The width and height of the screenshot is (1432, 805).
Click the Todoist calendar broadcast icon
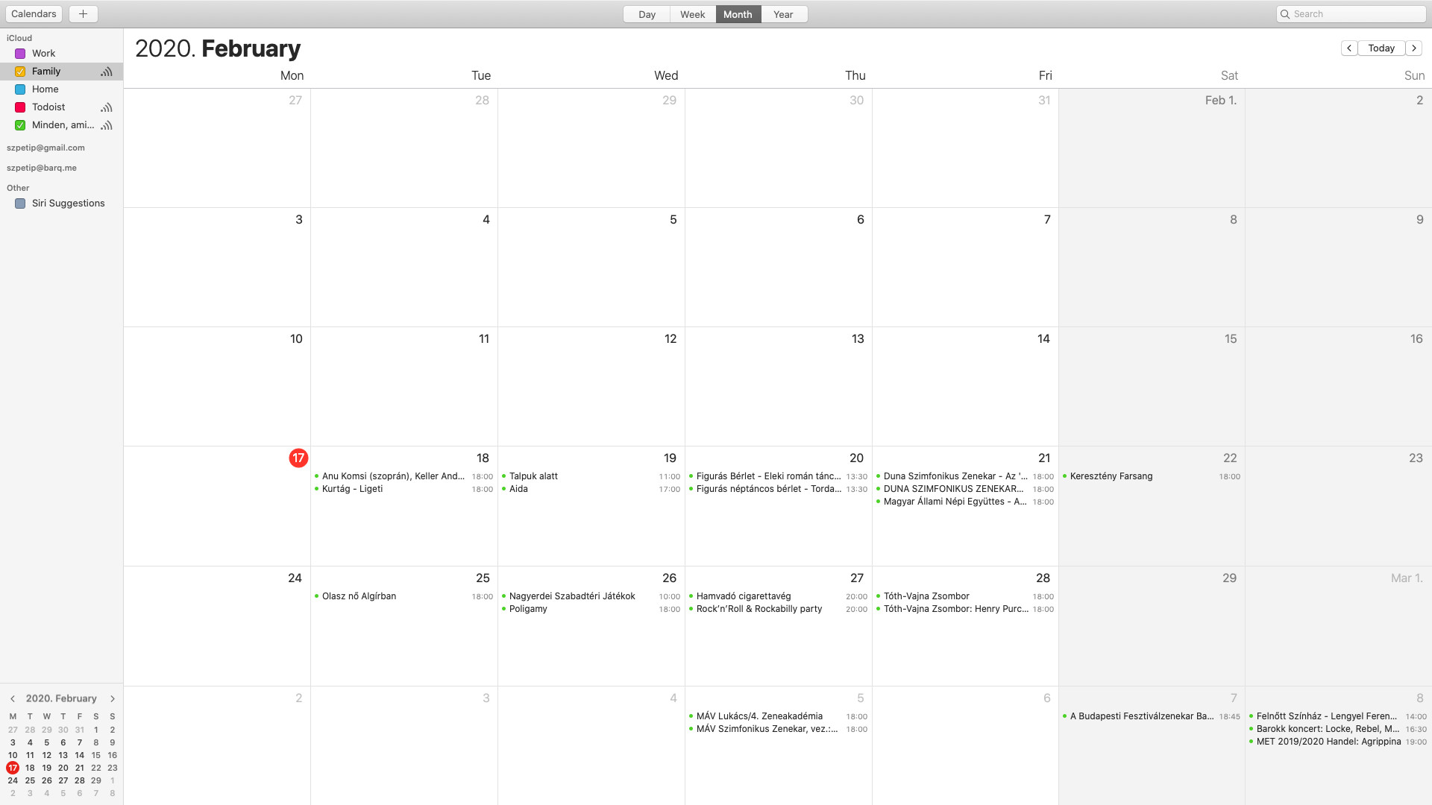point(107,107)
